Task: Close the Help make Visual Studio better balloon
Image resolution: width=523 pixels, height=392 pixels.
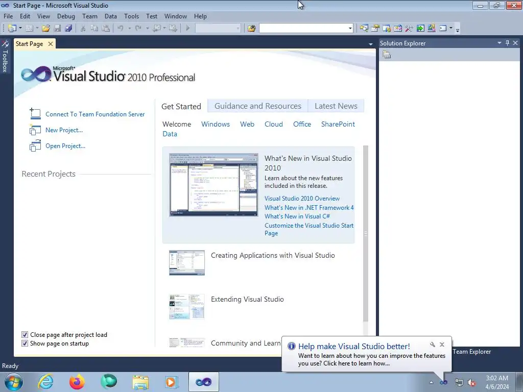Action: point(442,345)
